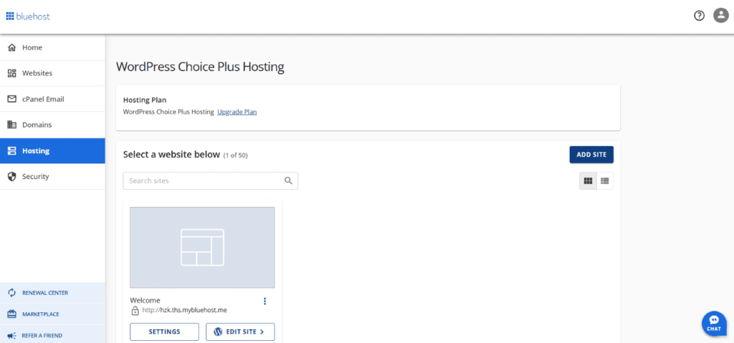Click the cPanel Email envelope icon

pos(12,100)
